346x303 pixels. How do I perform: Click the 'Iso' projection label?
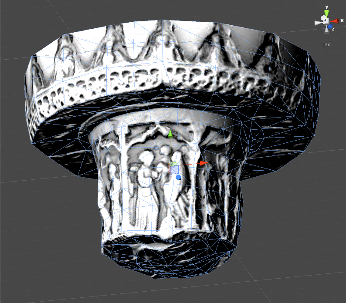326,44
